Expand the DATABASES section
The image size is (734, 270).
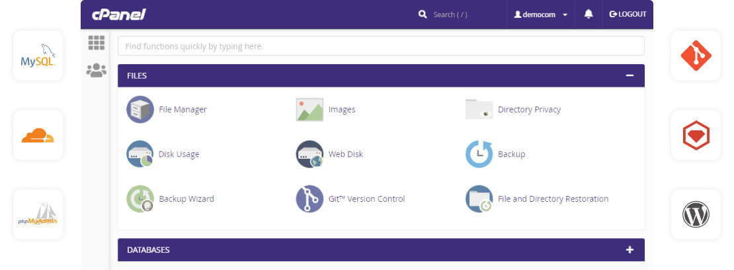[630, 250]
